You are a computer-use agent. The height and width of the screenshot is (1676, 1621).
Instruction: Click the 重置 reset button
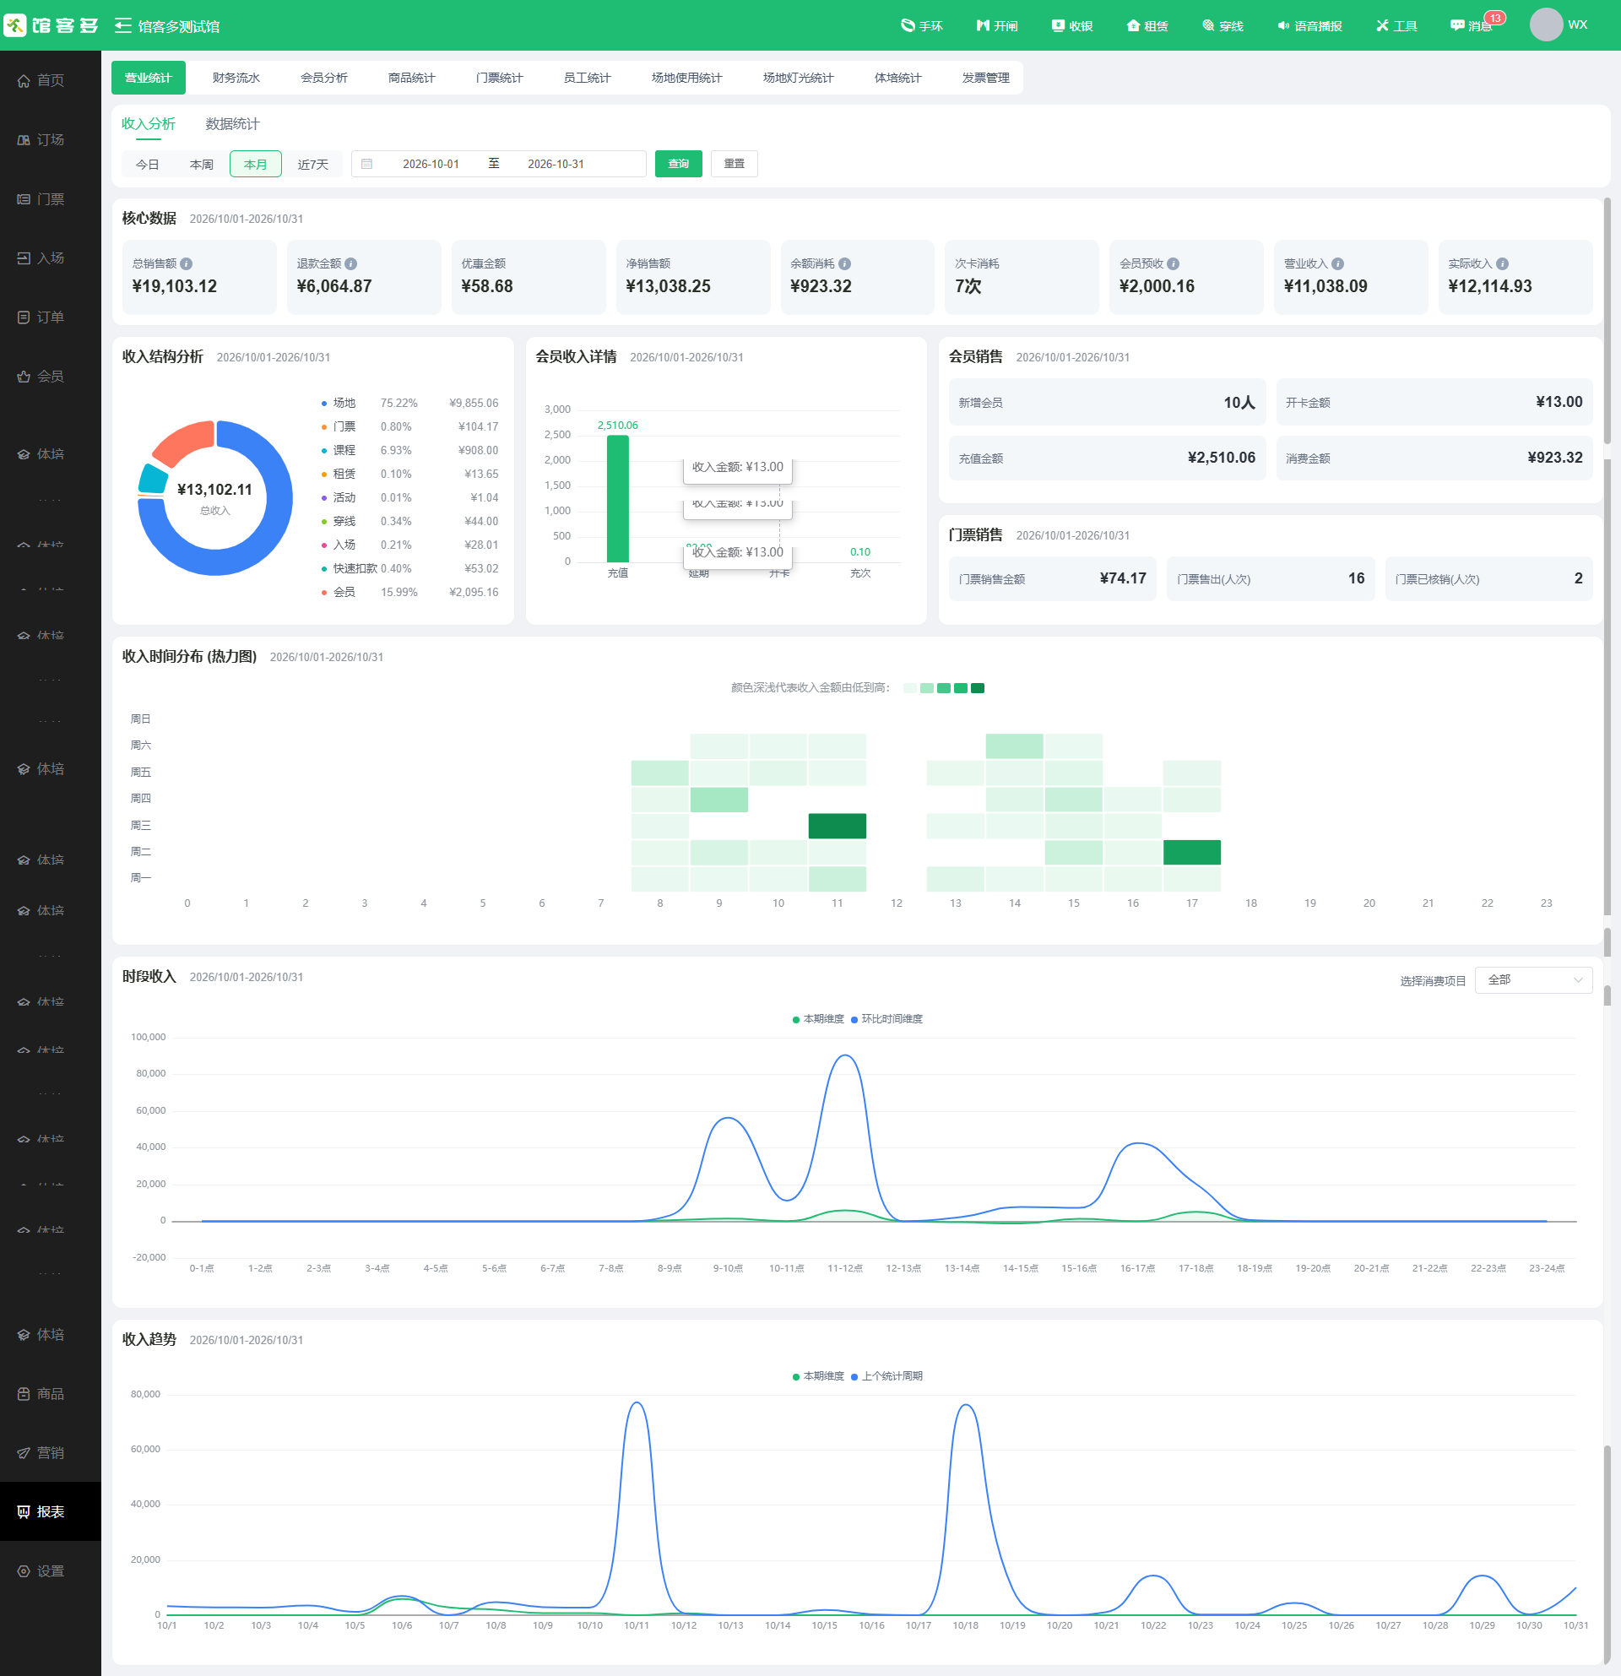(734, 163)
